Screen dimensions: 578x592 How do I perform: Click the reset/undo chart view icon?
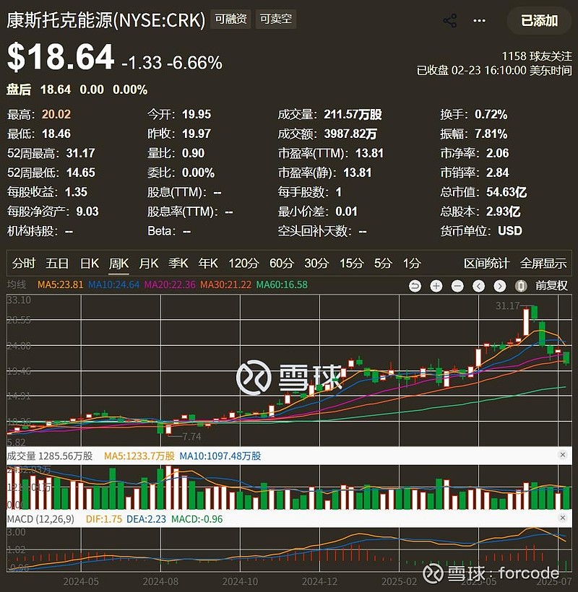point(415,286)
